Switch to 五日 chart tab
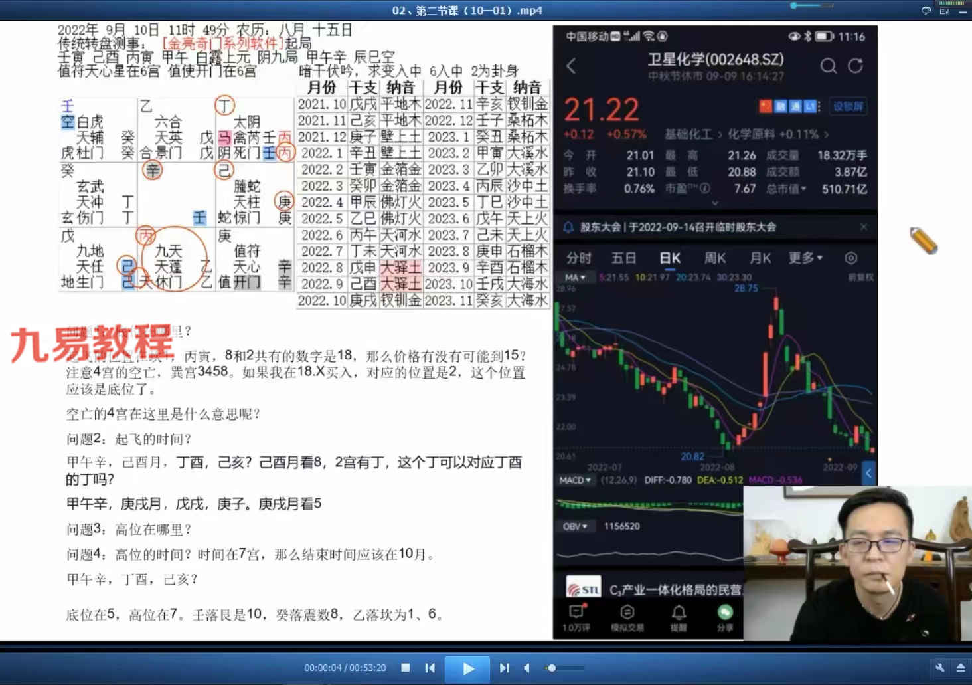972x685 pixels. 623,258
